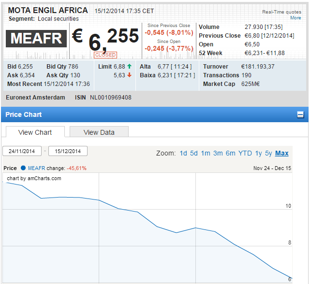The height and width of the screenshot is (284, 311).
Task: Set chart zoom to 1y
Action: tap(258, 153)
